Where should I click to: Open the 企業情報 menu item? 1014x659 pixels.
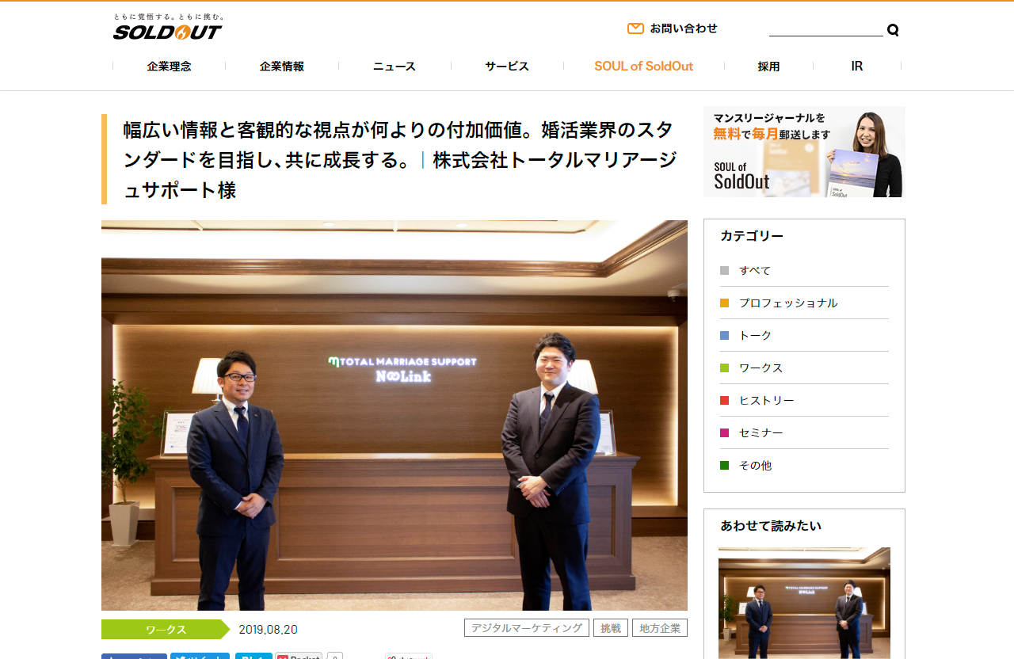282,67
